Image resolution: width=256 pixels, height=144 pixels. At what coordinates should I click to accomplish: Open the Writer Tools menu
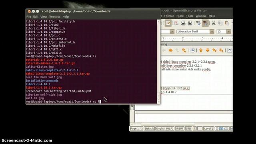[x=189, y=16]
